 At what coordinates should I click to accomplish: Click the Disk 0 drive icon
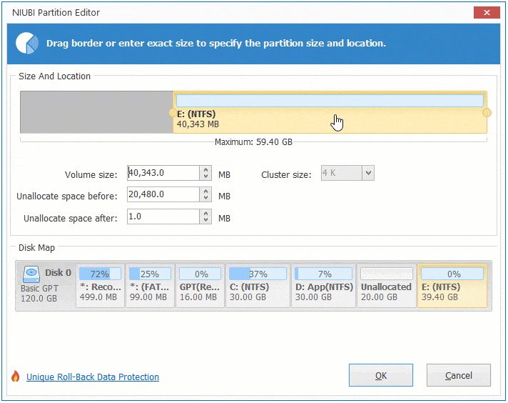click(x=32, y=273)
